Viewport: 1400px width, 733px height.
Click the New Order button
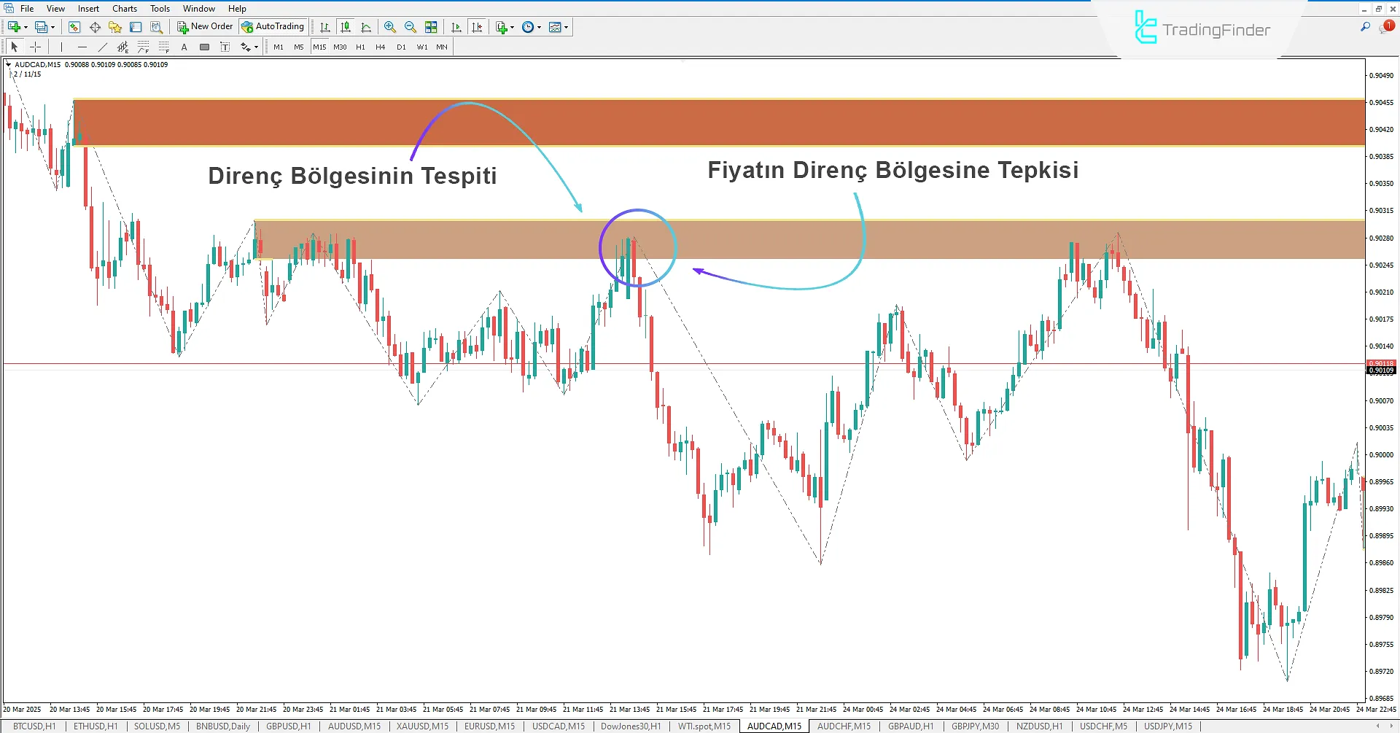[x=205, y=27]
